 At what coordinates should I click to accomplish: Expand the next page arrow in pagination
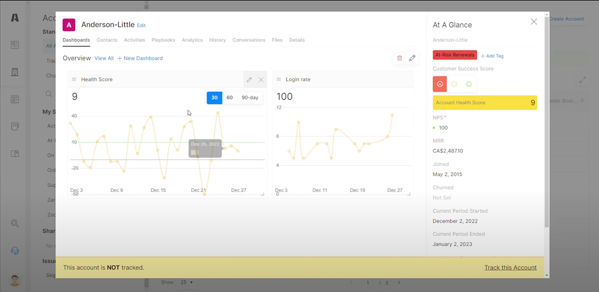pyautogui.click(x=399, y=282)
